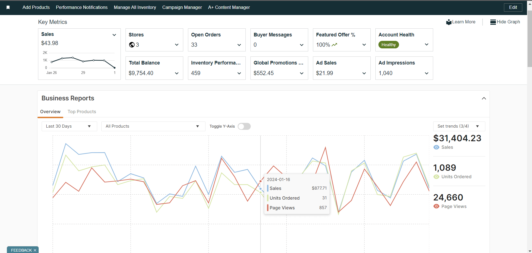Expand the Sales metric card chevron

point(114,35)
